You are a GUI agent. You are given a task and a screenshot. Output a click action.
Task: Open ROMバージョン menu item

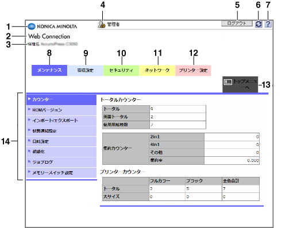[61, 110]
